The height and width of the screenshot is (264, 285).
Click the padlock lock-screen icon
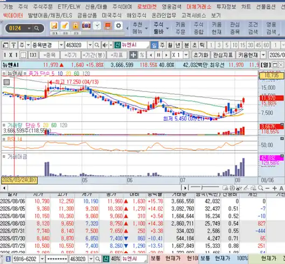(75, 26)
